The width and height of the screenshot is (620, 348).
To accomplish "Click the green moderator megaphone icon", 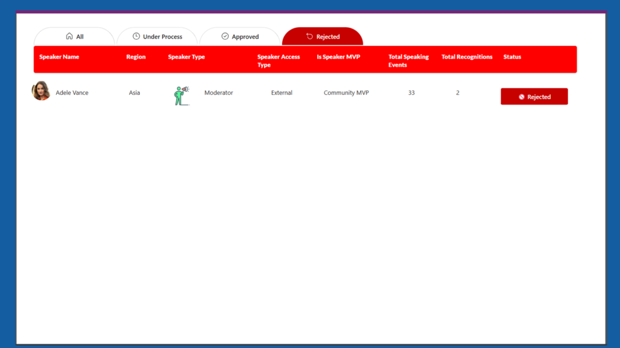I will [x=181, y=95].
